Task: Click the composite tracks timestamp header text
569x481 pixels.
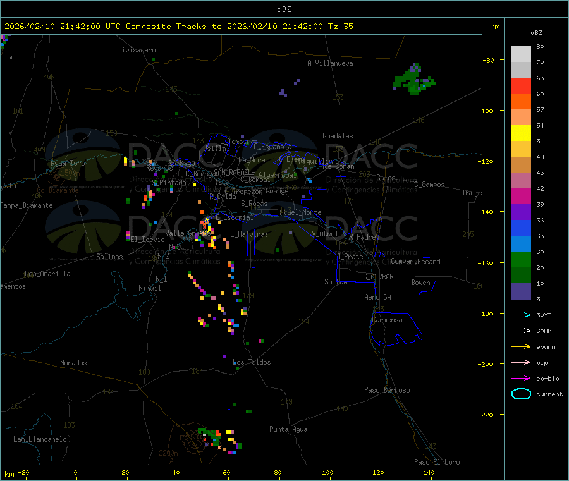Action: point(178,27)
